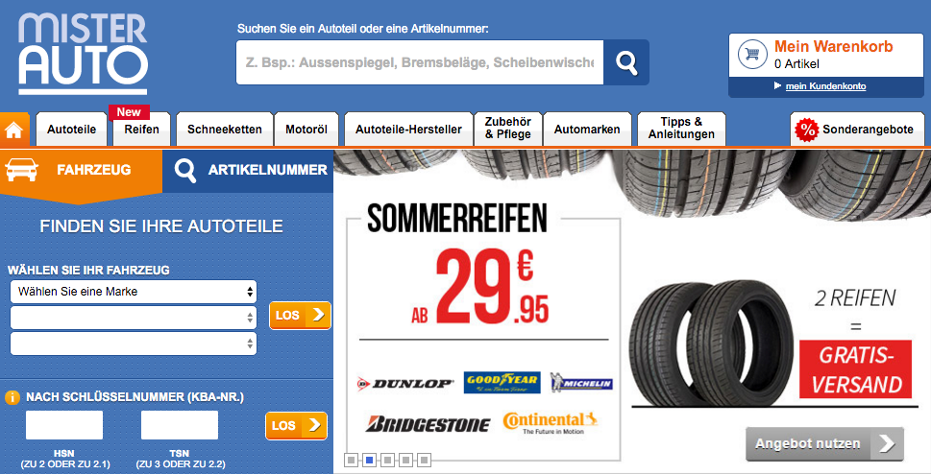Switch to the Artikelnummer tab

(x=248, y=170)
